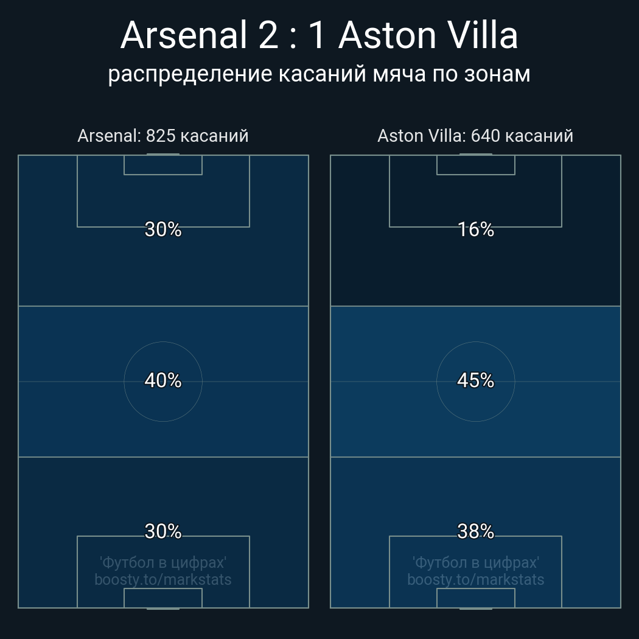
Task: Click Arsenal's top-zone 30% label
Action: [163, 229]
